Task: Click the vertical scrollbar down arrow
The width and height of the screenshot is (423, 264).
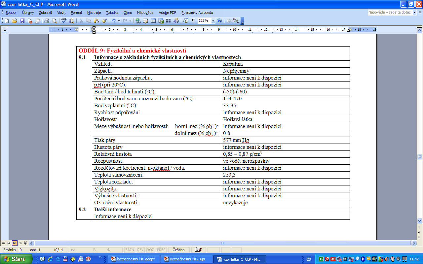Action: tap(420, 220)
